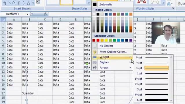Click the white outlined WordArt style A
Image resolution: width=185 pixels, height=104 pixels.
(x=155, y=2)
